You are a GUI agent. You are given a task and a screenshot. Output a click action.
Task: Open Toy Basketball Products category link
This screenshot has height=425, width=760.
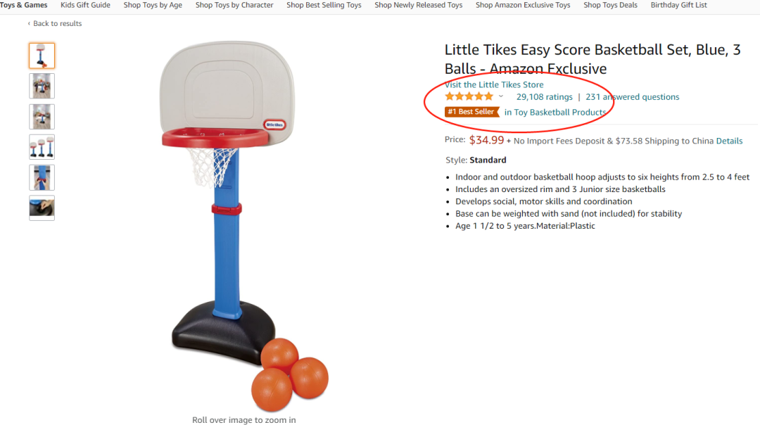point(555,112)
